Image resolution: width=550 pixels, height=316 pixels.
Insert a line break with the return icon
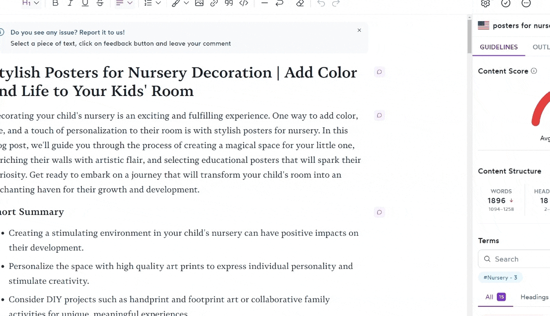coord(280,3)
